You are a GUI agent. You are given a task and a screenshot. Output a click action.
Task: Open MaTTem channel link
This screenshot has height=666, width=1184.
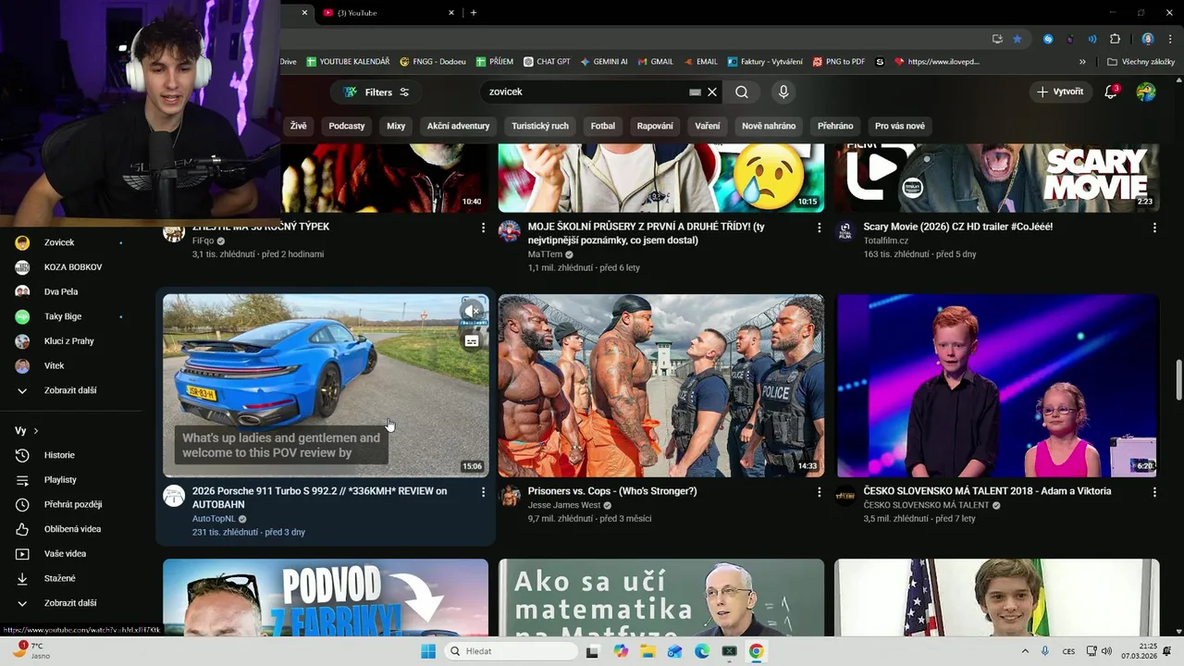point(545,254)
